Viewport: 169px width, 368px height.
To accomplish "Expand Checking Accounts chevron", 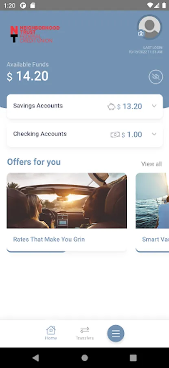I will click(x=154, y=134).
